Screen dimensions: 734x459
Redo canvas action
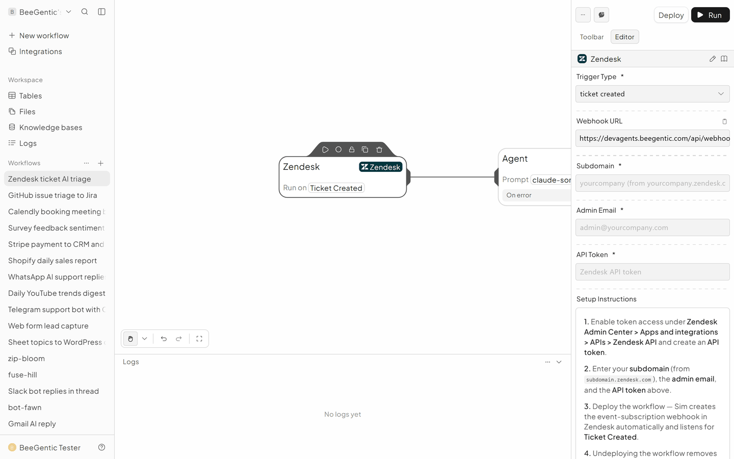click(x=179, y=339)
